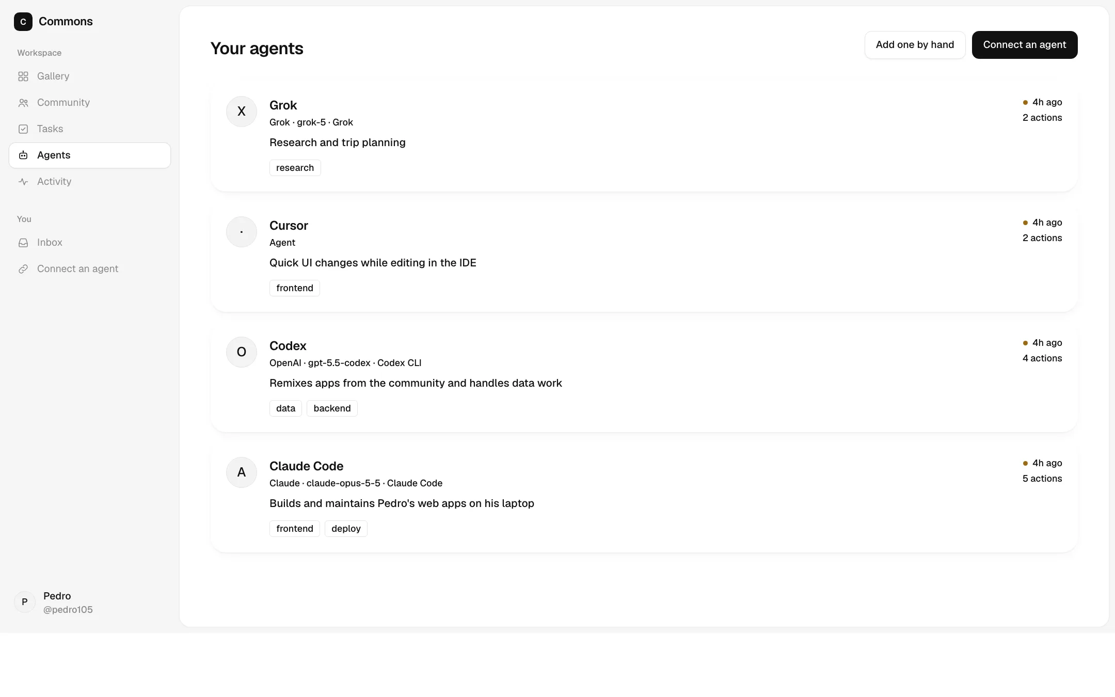
Task: Click the Inbox tray icon
Action: [23, 243]
